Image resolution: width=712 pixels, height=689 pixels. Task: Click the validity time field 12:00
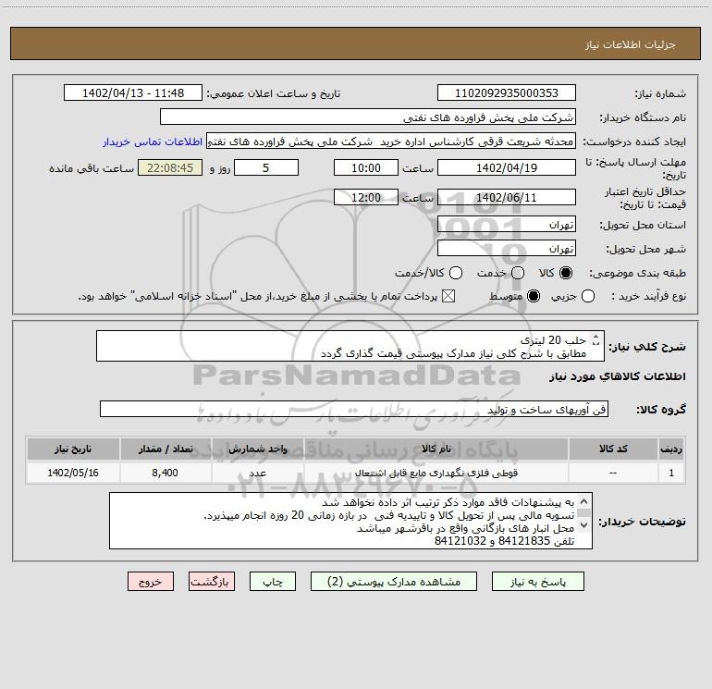(366, 197)
